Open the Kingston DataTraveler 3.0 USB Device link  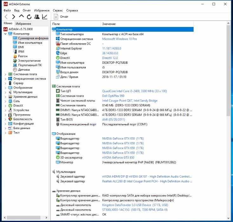(x=135, y=205)
